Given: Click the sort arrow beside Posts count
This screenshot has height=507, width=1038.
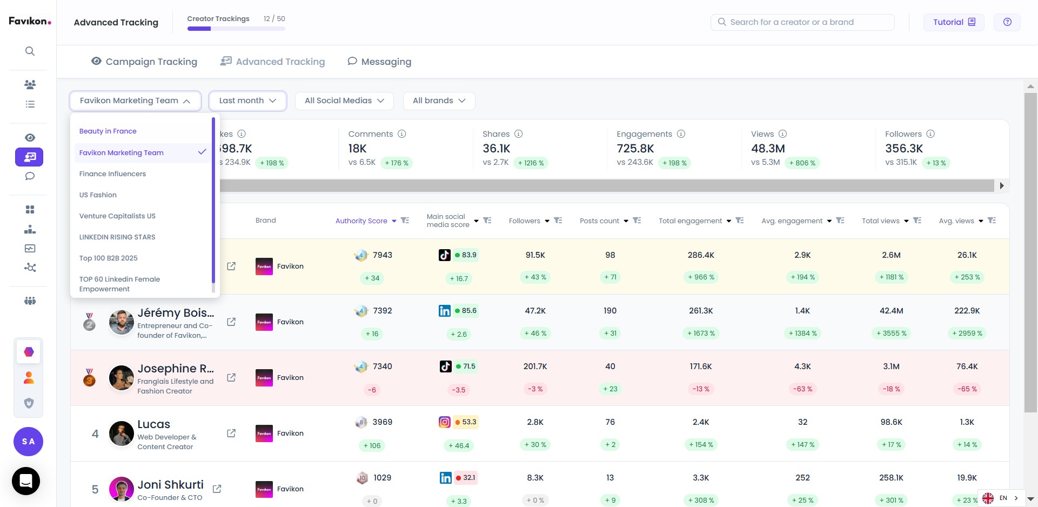Looking at the screenshot, I should pos(626,221).
